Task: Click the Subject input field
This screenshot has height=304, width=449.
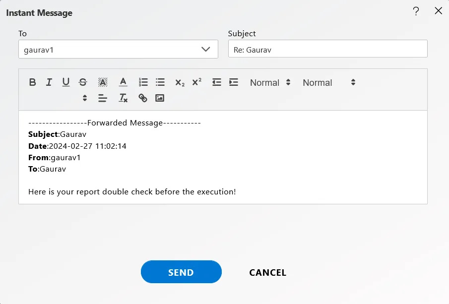Action: click(x=327, y=49)
